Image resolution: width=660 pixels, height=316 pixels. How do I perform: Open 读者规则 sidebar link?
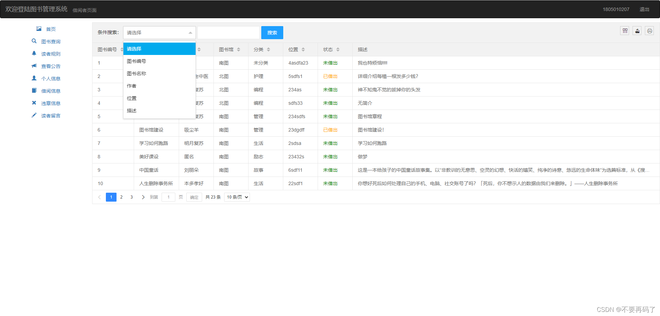[51, 54]
